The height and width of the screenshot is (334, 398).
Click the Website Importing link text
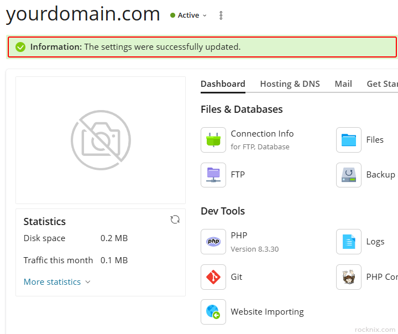point(267,312)
